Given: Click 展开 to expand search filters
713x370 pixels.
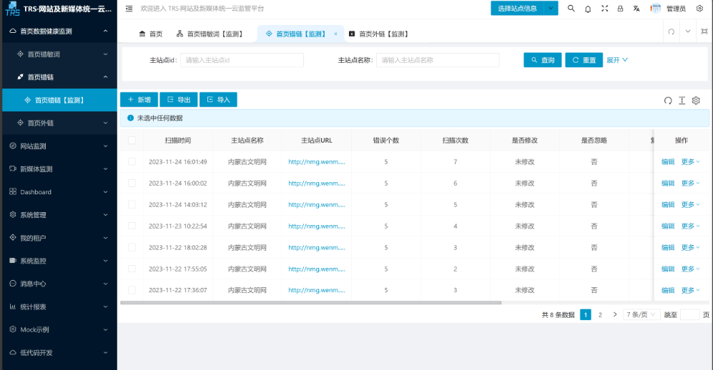Looking at the screenshot, I should pyautogui.click(x=617, y=60).
